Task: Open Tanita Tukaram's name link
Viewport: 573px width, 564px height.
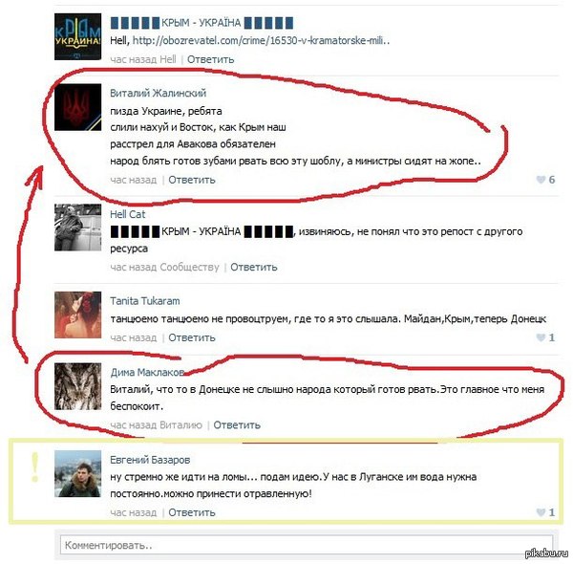Action: tap(145, 301)
